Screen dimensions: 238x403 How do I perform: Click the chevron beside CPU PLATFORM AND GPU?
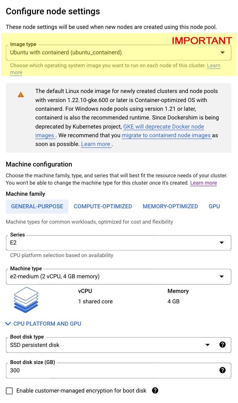(8, 324)
